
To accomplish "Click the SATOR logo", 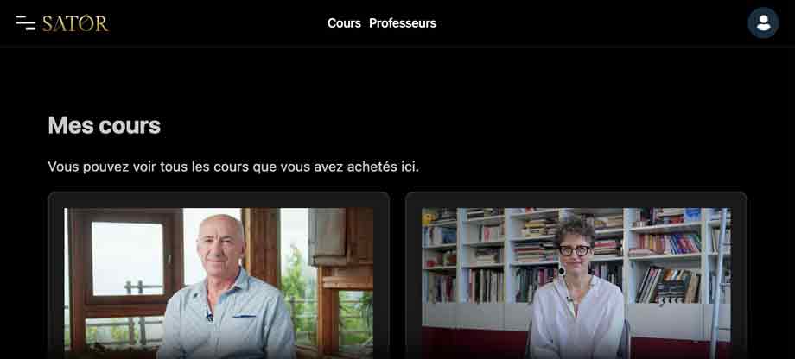I will point(75,23).
